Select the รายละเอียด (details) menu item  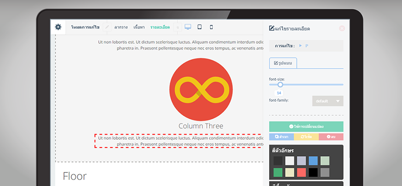(x=160, y=27)
